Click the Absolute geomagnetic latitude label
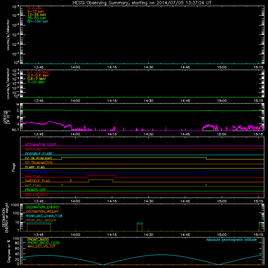Viewport: 268px width, 268px height. tap(231, 240)
